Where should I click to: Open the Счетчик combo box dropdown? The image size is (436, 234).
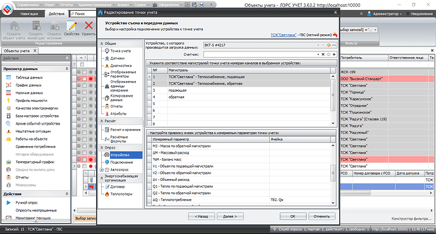(x=318, y=54)
